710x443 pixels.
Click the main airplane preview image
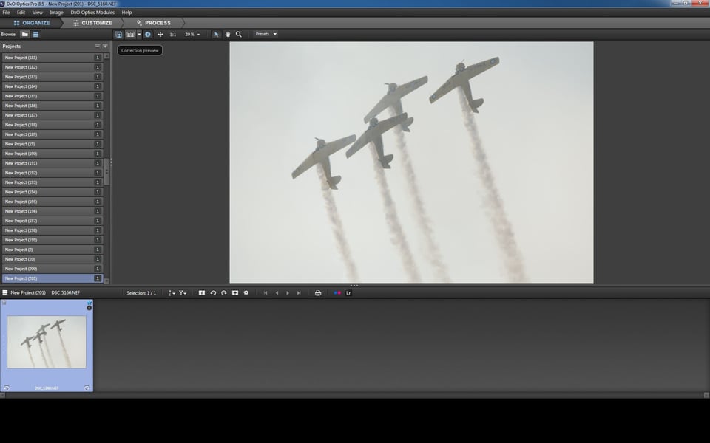[x=411, y=162]
